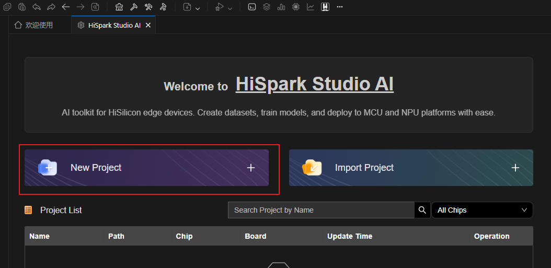Start debugging with the bug-play icon
The height and width of the screenshot is (268, 551).
pyautogui.click(x=220, y=7)
